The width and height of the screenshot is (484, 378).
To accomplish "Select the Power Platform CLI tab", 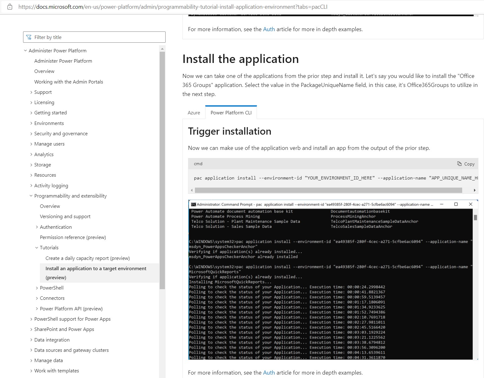I will pos(231,112).
